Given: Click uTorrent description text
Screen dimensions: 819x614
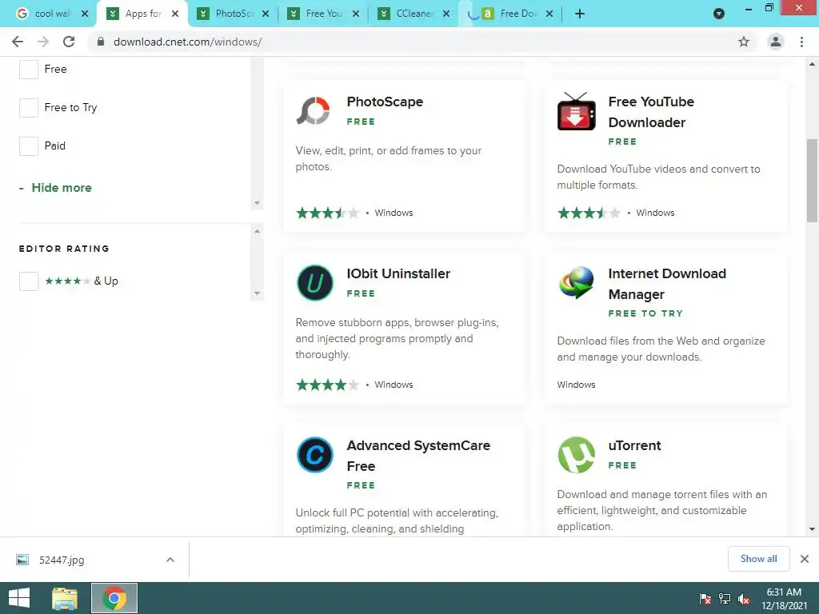Looking at the screenshot, I should pyautogui.click(x=661, y=510).
